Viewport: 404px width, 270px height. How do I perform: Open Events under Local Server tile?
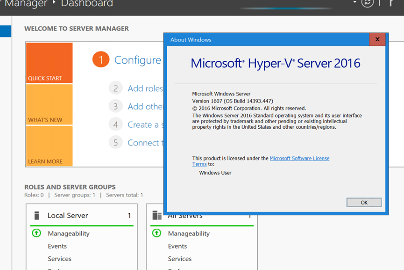57,246
